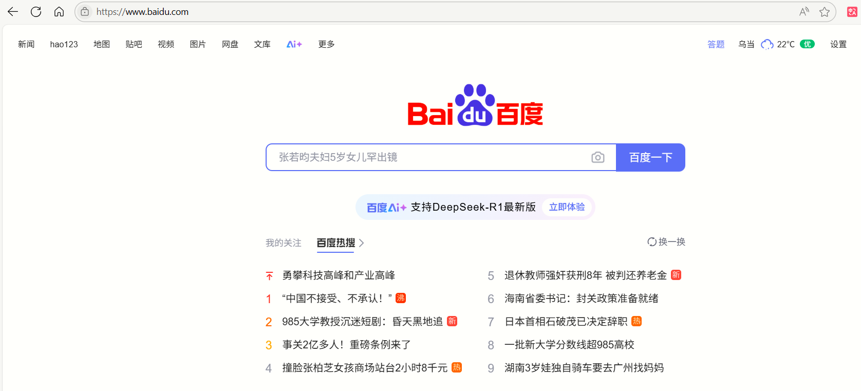Open 退休教师强奸获刑8年 headline
The width and height of the screenshot is (861, 391).
coord(586,275)
